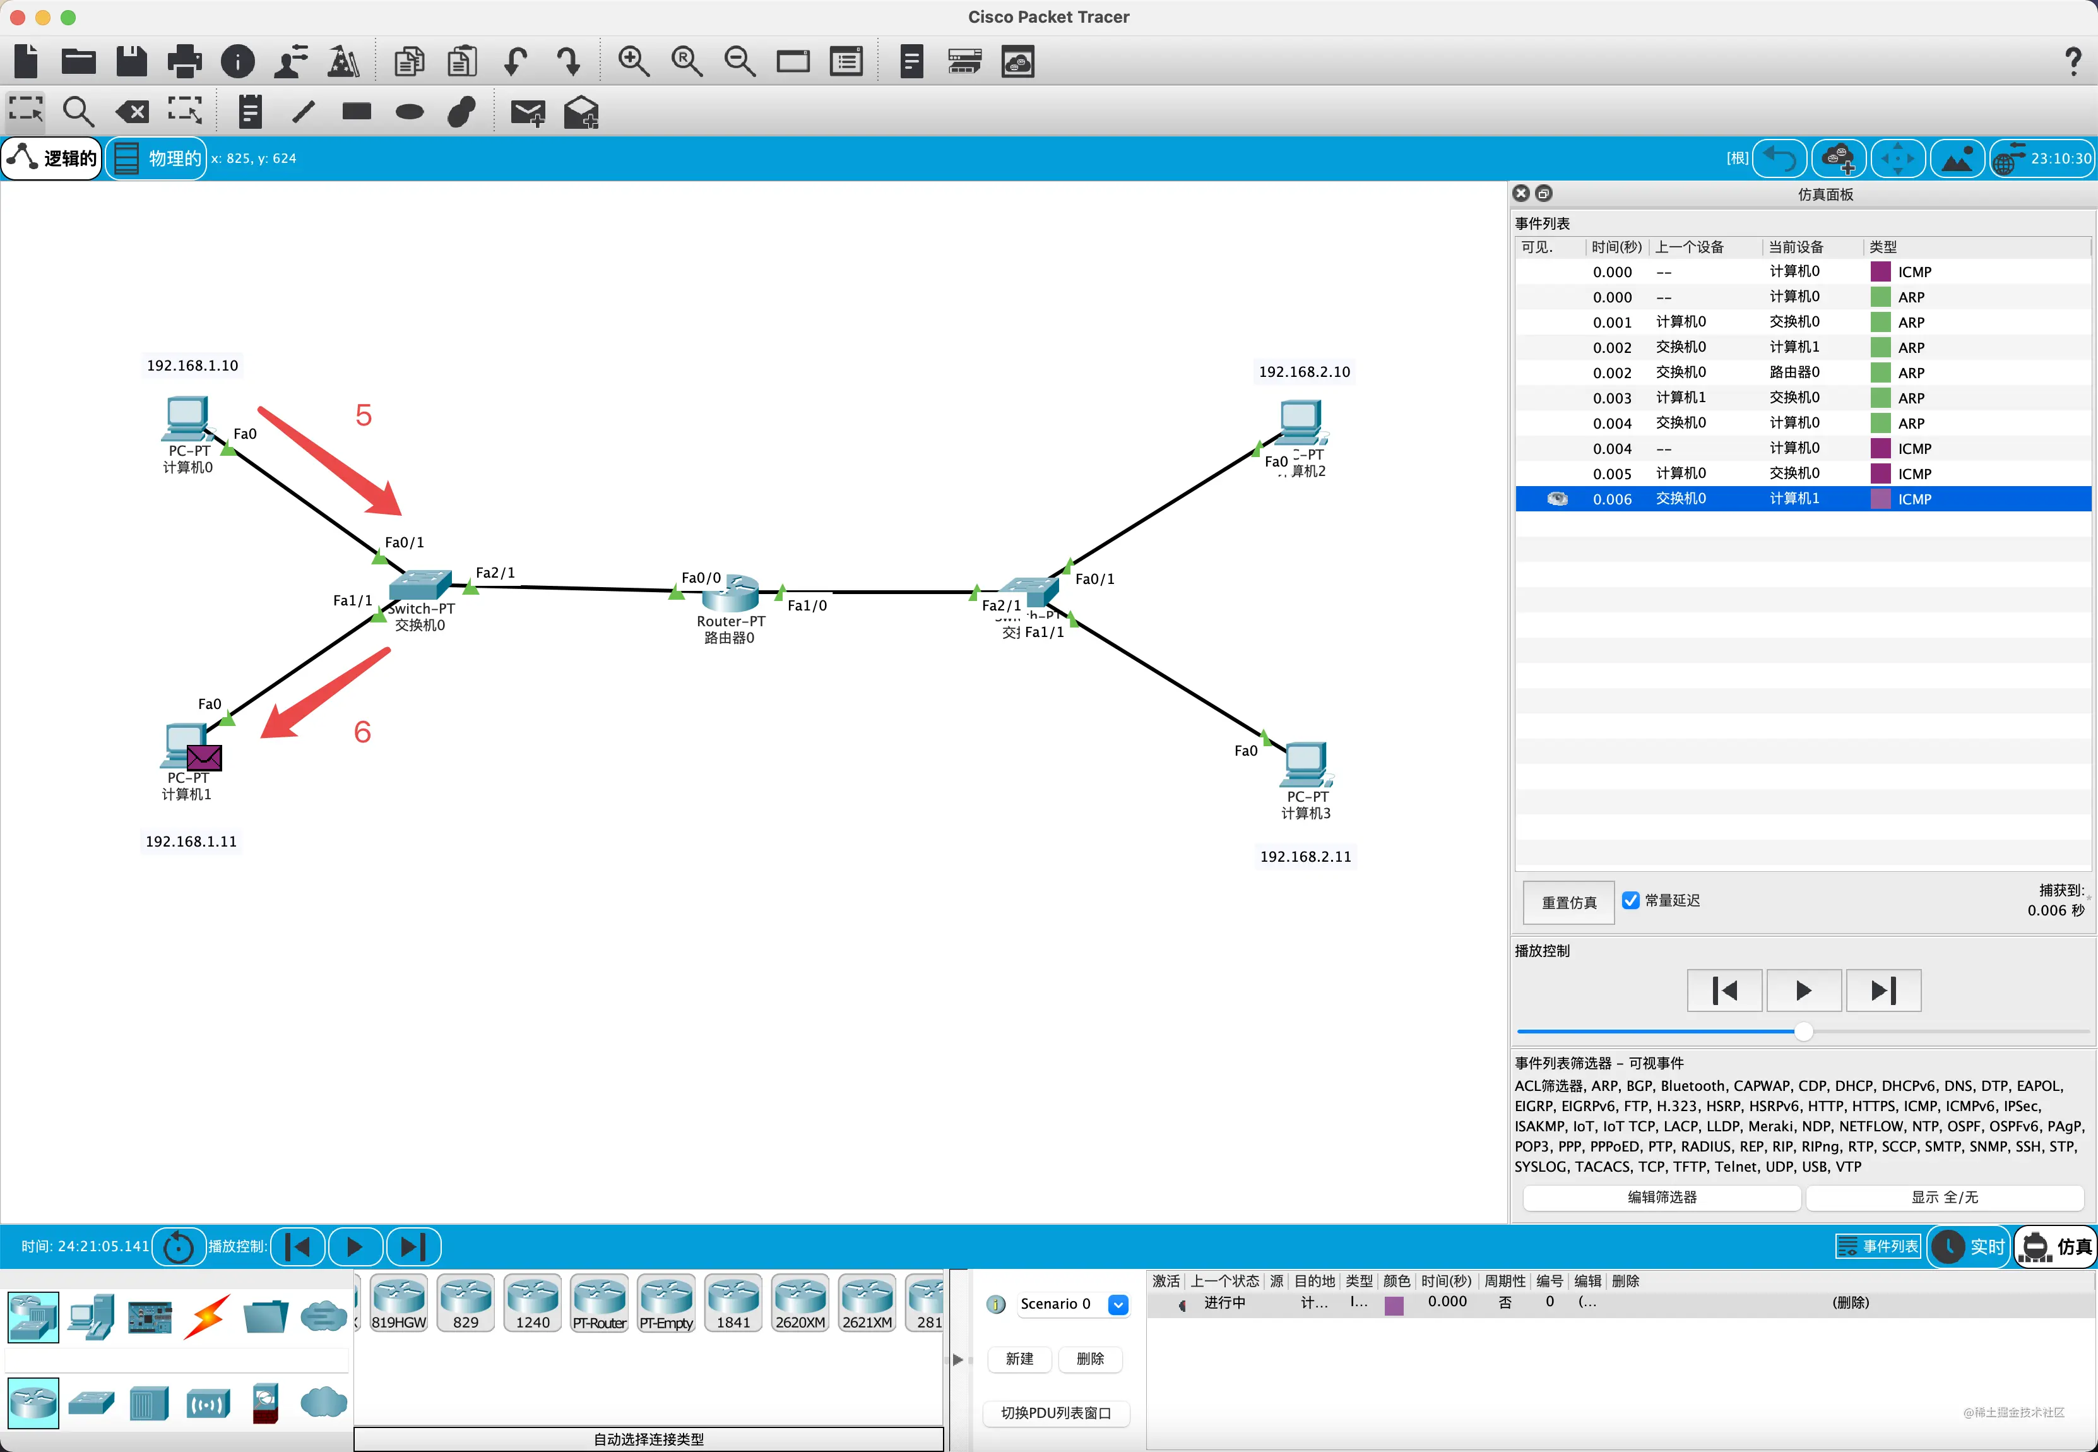Select the Inspect magnifier tool
The width and height of the screenshot is (2098, 1452).
(78, 112)
